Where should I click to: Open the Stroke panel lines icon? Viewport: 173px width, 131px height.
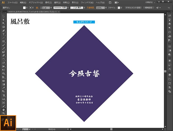[x=169, y=46]
